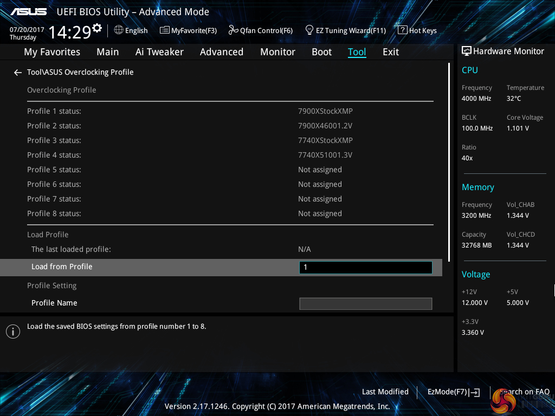Click the Ratio 40x value
Screen dimensions: 555x416
click(x=467, y=158)
